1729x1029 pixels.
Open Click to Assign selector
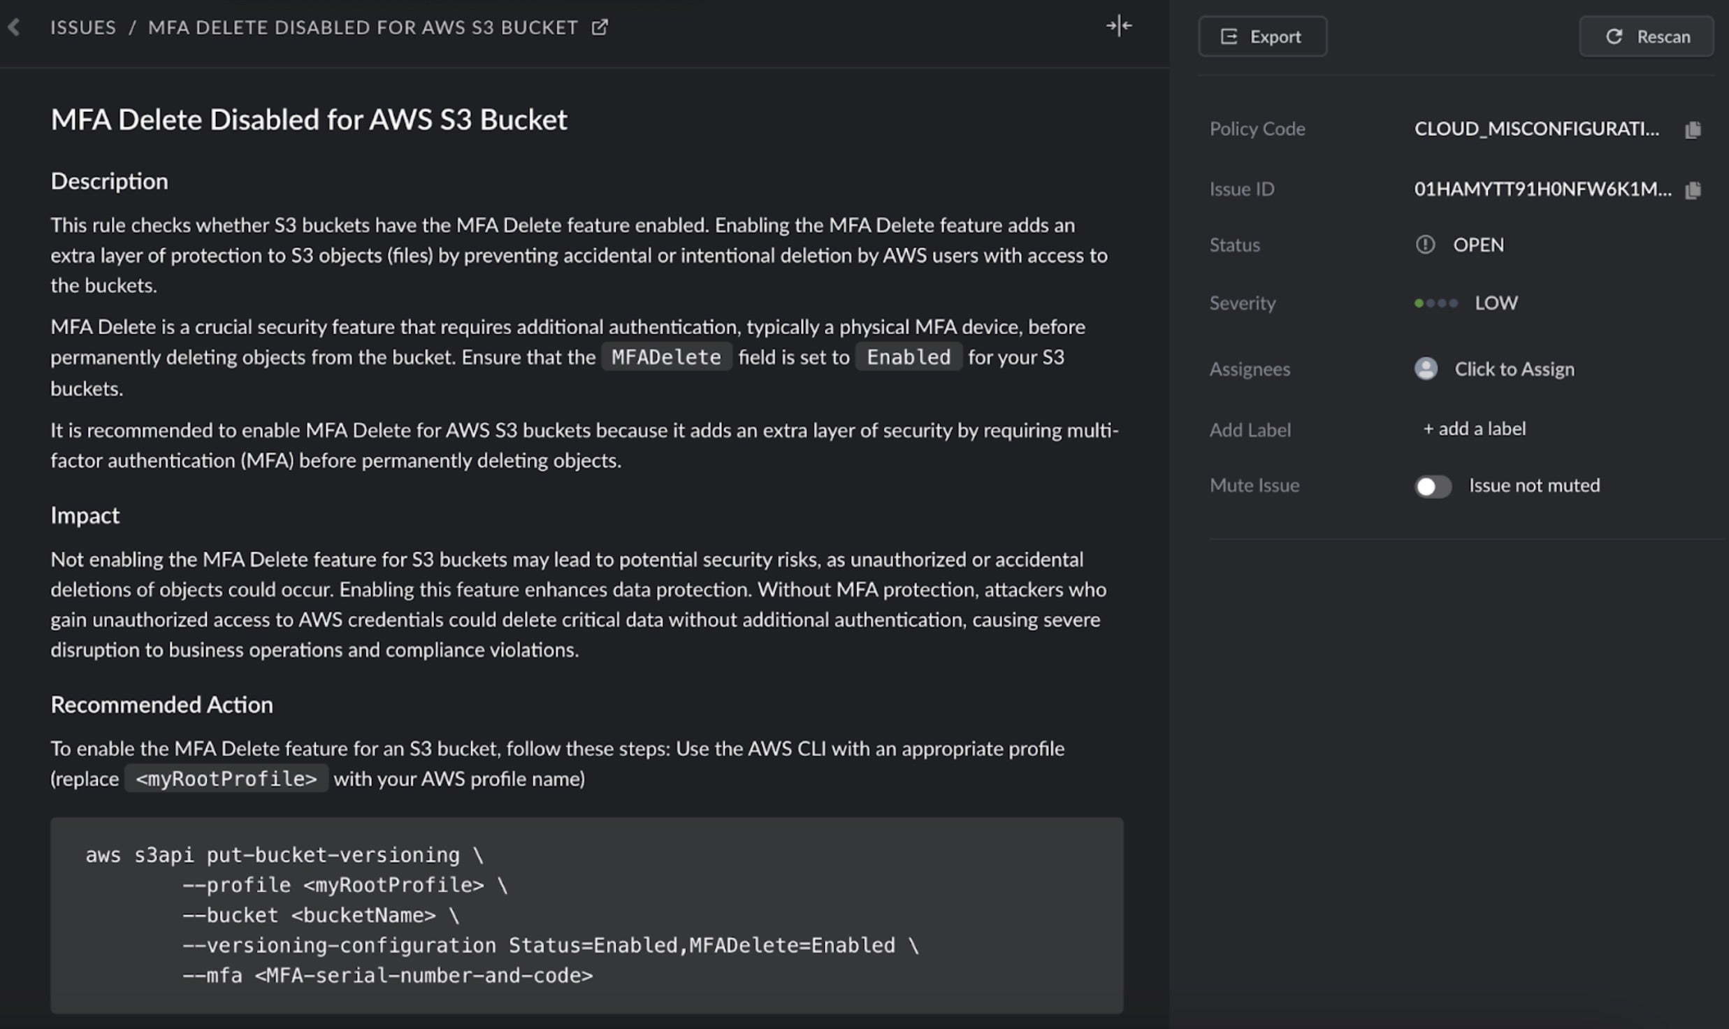point(1514,368)
